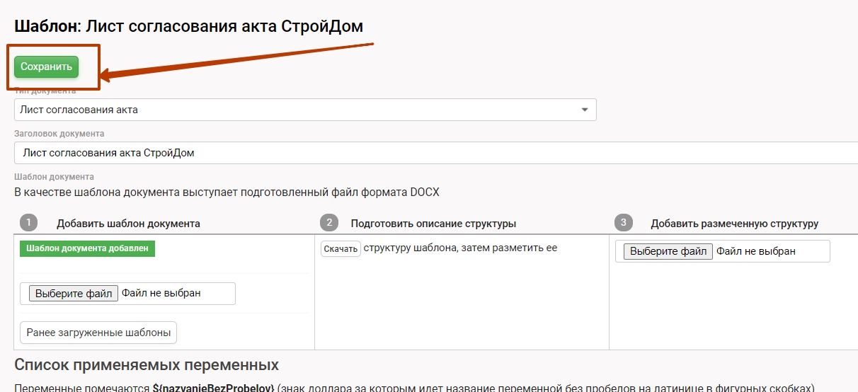858x392 pixels.
Task: Click the step 2 number badge
Action: pyautogui.click(x=328, y=223)
